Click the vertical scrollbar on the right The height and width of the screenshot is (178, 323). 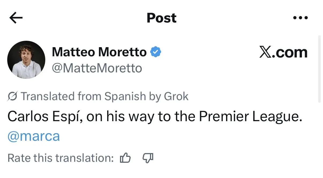coord(319,69)
